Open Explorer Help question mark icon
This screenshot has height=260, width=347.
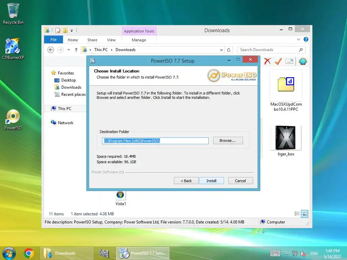coord(306,39)
